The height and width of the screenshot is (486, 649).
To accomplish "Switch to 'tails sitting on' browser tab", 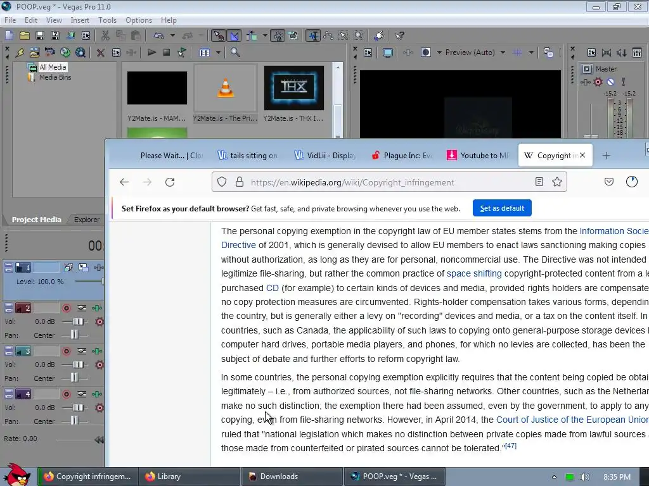I will point(248,156).
